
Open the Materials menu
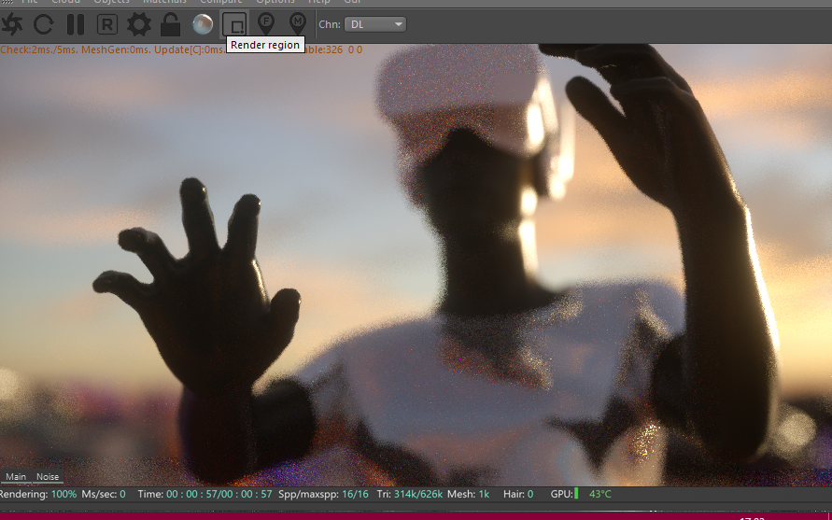pyautogui.click(x=164, y=2)
